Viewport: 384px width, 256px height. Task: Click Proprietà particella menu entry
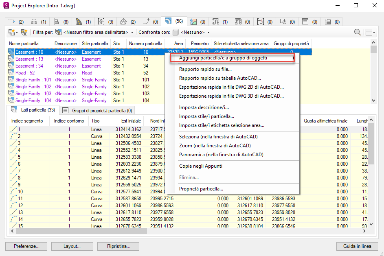coord(201,189)
